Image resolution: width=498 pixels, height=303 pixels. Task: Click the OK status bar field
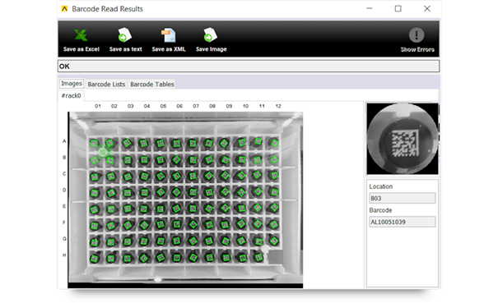click(249, 67)
